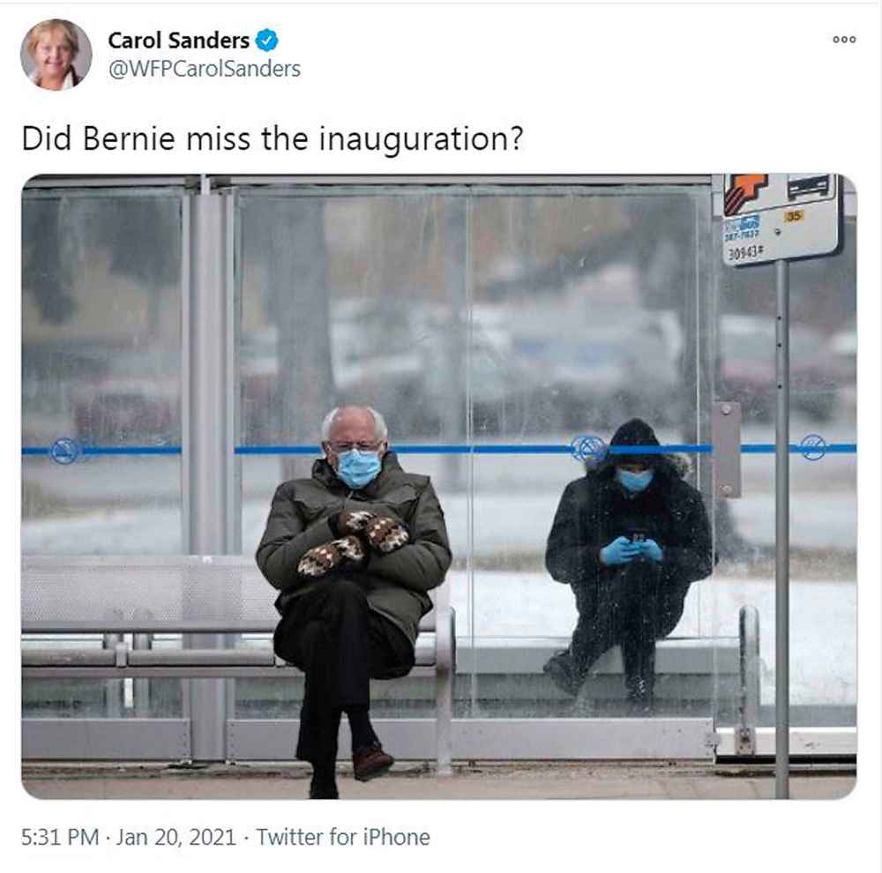Click the no-smoking sticker beside the hooded person
This screenshot has height=873, width=882.
[x=587, y=448]
